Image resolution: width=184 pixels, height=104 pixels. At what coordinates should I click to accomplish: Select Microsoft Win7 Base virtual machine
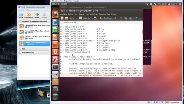(34, 32)
